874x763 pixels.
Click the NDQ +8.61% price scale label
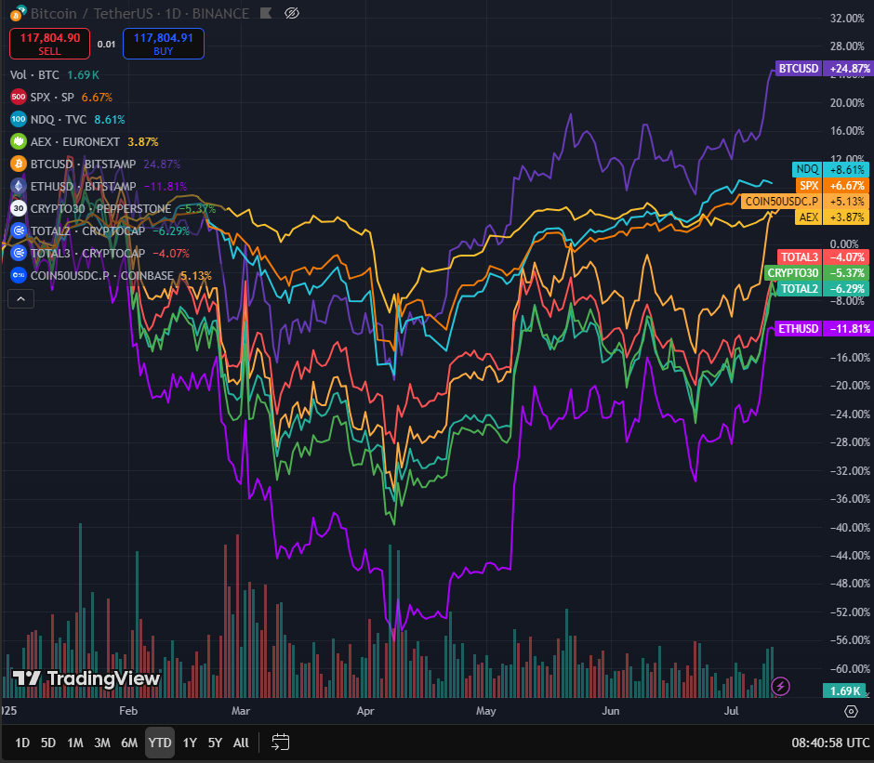coord(830,169)
